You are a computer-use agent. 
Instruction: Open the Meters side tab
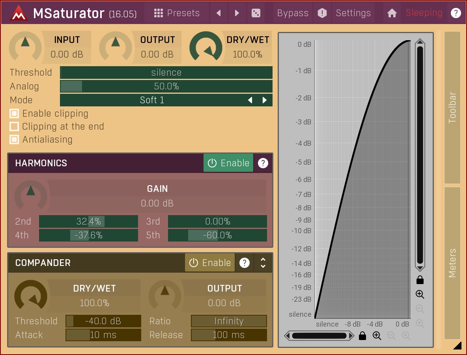click(x=452, y=263)
